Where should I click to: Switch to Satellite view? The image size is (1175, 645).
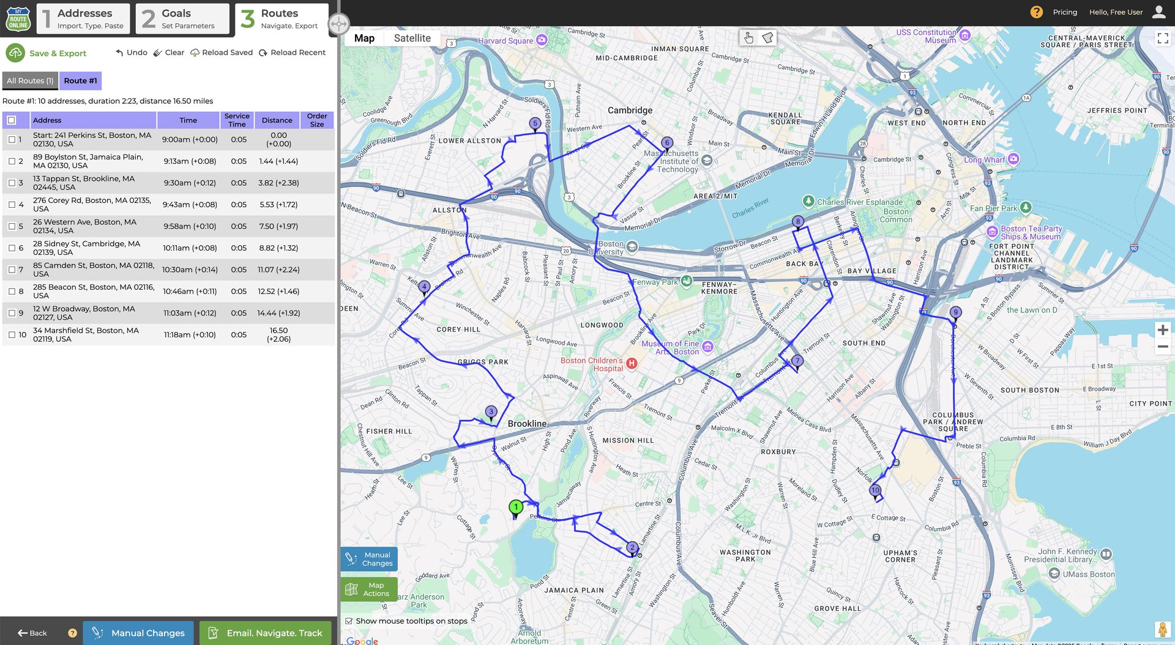pos(412,38)
